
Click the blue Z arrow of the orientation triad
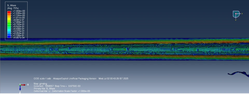(20, 88)
